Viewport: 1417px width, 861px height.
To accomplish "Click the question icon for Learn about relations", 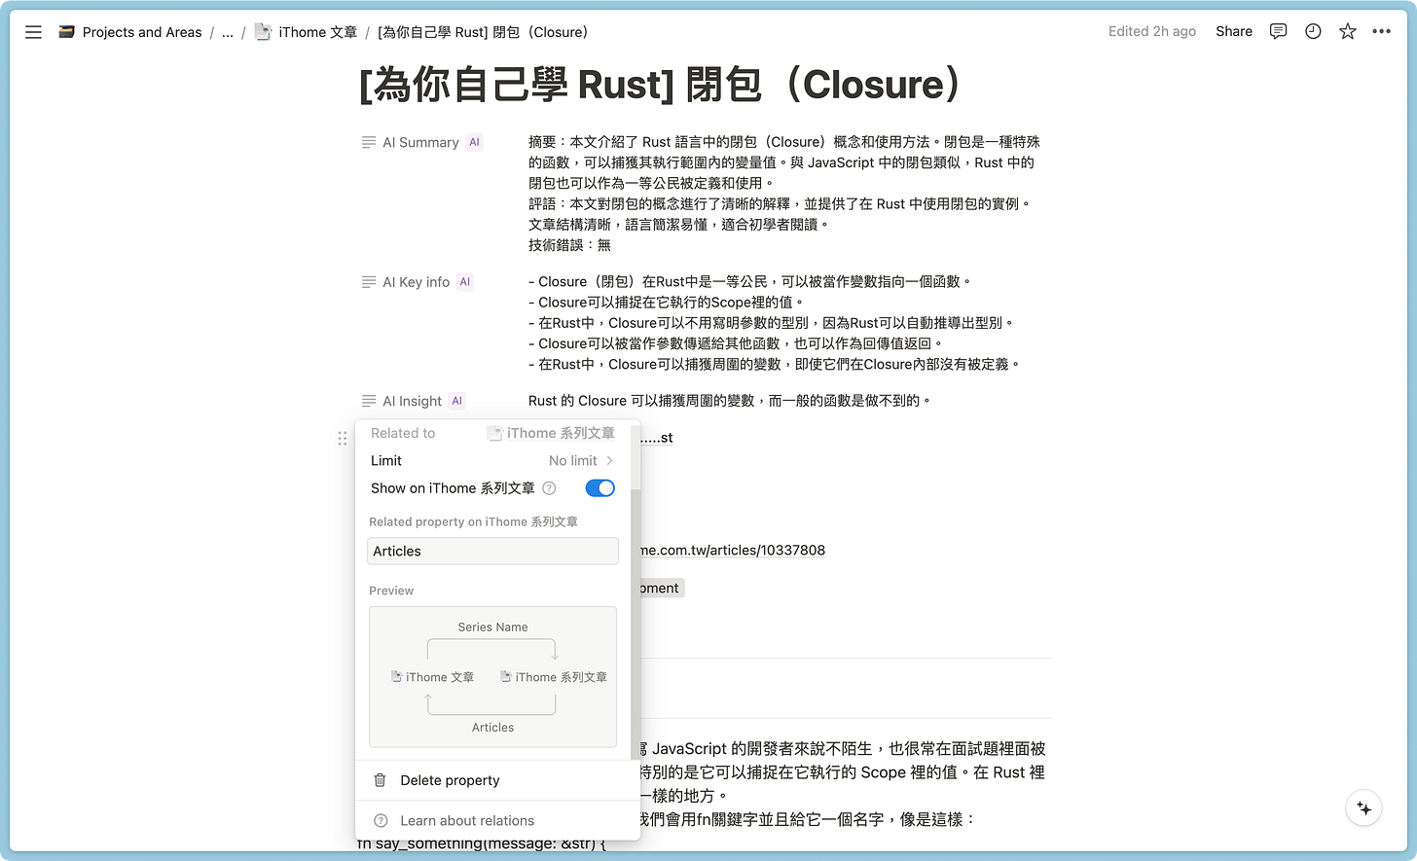I will pyautogui.click(x=381, y=820).
